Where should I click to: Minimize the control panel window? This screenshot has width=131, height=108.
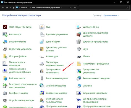pyautogui.click(x=114, y=2)
